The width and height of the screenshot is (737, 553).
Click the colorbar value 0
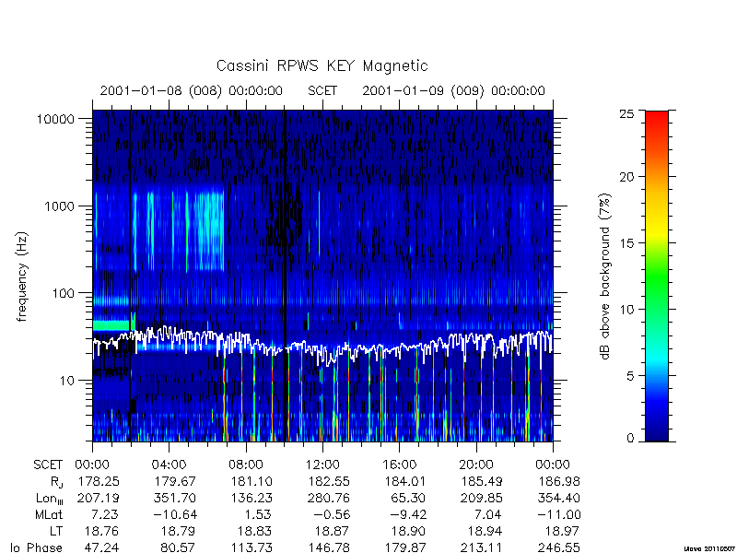[x=630, y=439]
